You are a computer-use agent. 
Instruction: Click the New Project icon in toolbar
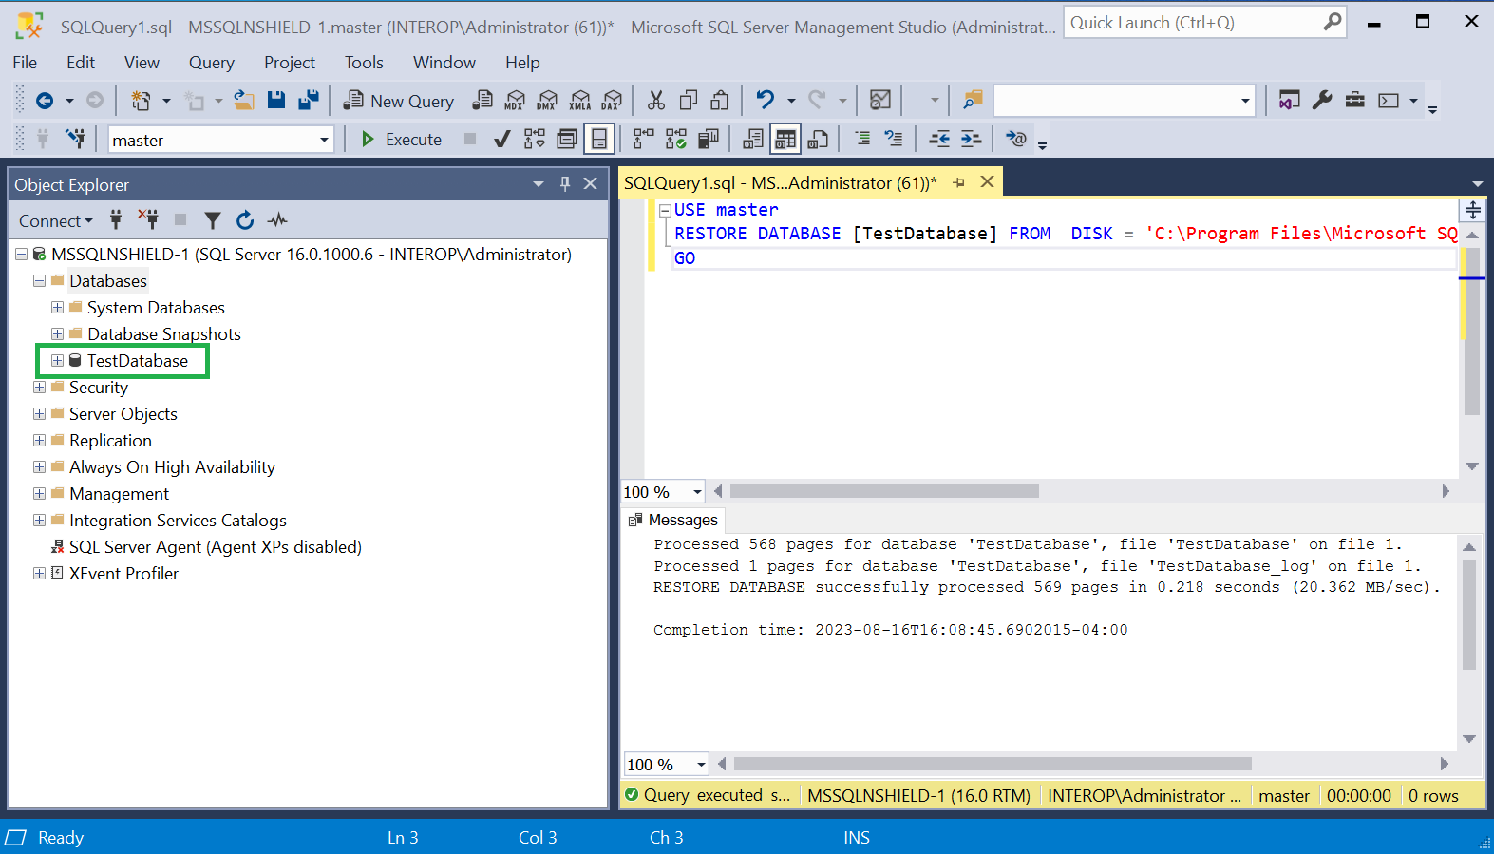tap(141, 101)
